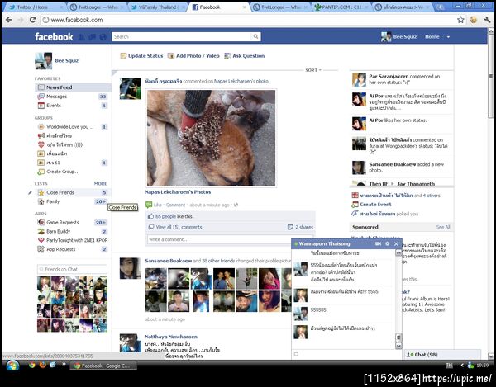Click the Ask Question icon
The height and width of the screenshot is (387, 496).
pos(227,56)
